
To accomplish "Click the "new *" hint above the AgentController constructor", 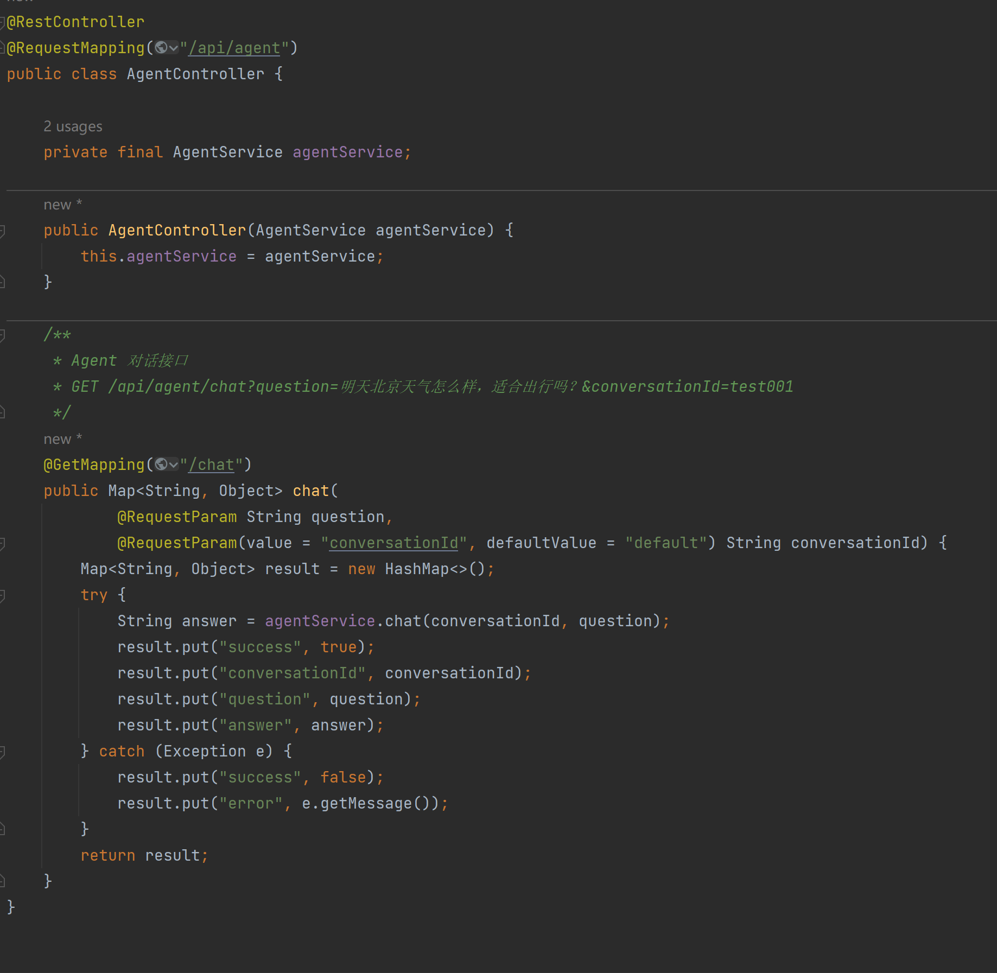I will [x=63, y=205].
